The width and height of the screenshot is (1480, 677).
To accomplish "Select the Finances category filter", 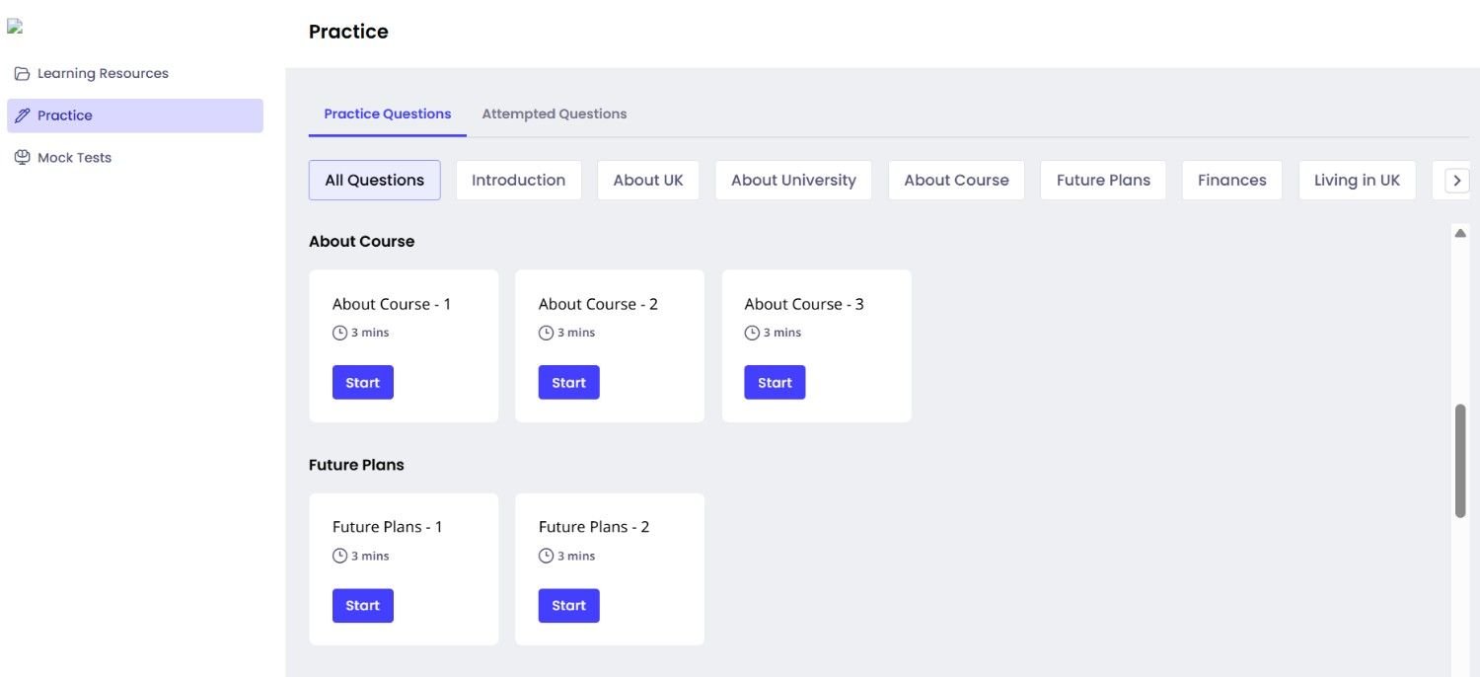I will 1231,181.
